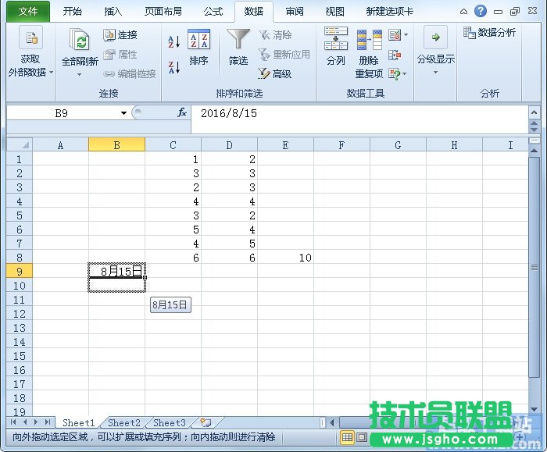
Task: Sort descending with the Z-A icon
Action: [x=174, y=67]
